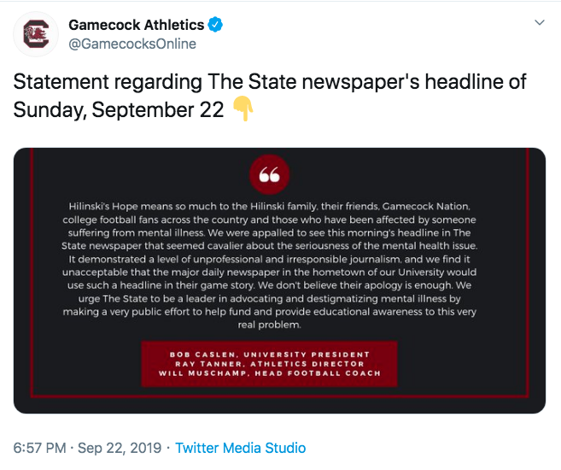Click the "real problem." final statement line
561x470 pixels.
[x=269, y=325]
